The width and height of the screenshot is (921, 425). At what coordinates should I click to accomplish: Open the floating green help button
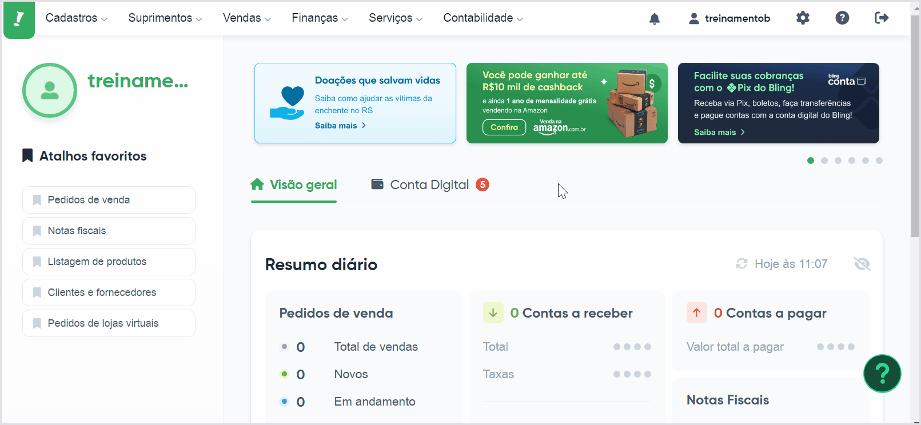882,374
